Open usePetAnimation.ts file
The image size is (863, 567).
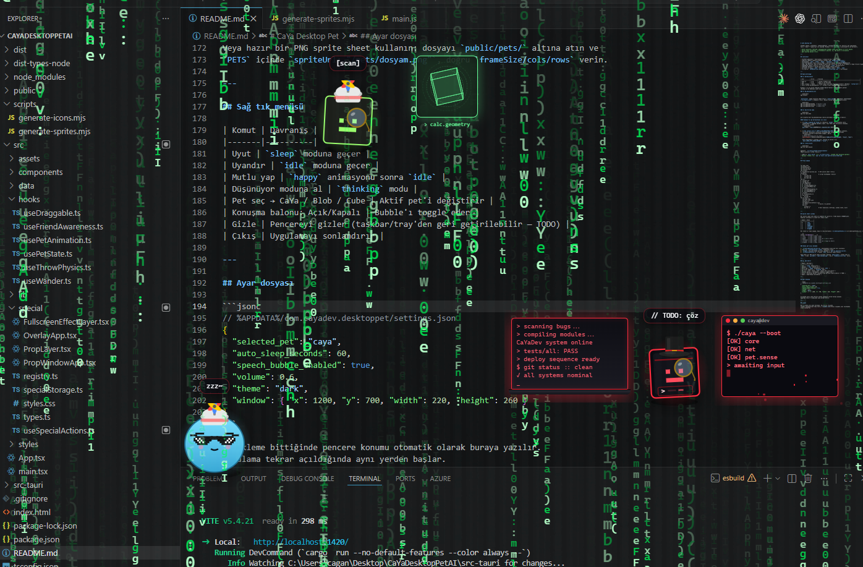pyautogui.click(x=57, y=240)
